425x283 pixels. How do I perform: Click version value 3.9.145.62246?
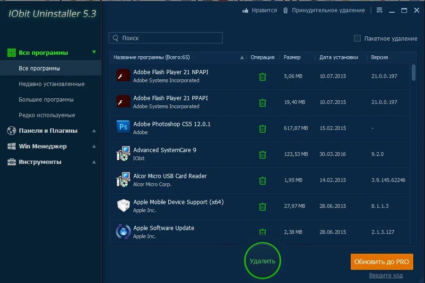pos(388,180)
